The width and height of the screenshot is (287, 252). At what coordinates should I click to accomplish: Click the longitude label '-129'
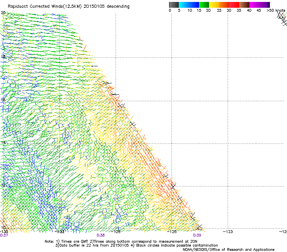116,232
